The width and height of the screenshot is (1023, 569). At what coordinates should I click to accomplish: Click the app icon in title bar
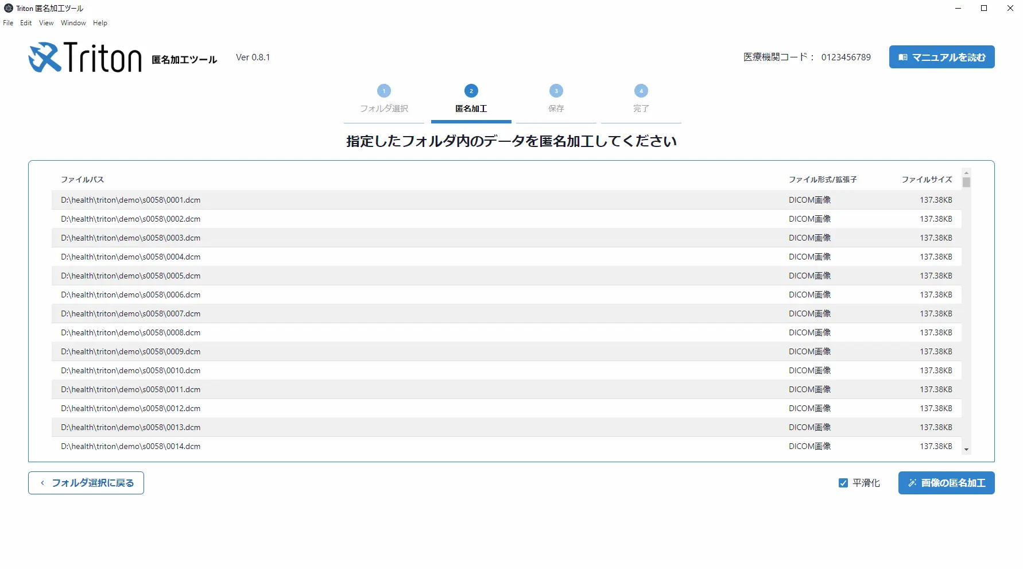click(9, 8)
